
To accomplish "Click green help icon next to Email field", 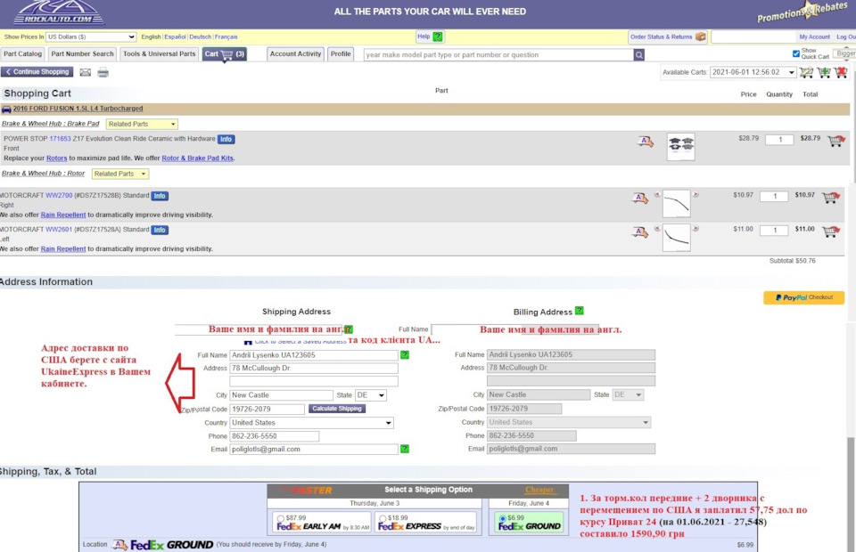I will pyautogui.click(x=405, y=449).
